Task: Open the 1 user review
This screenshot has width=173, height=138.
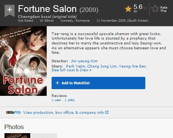Action: (56, 100)
